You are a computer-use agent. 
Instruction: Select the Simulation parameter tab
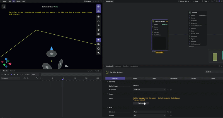point(174,78)
